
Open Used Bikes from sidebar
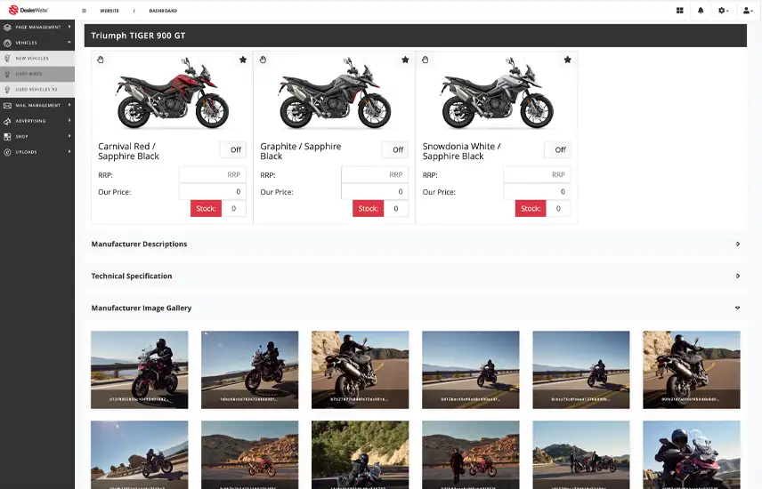pyautogui.click(x=37, y=74)
